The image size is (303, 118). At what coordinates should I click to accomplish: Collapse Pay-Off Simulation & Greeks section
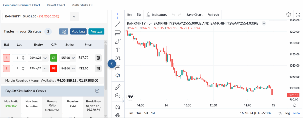97,91
